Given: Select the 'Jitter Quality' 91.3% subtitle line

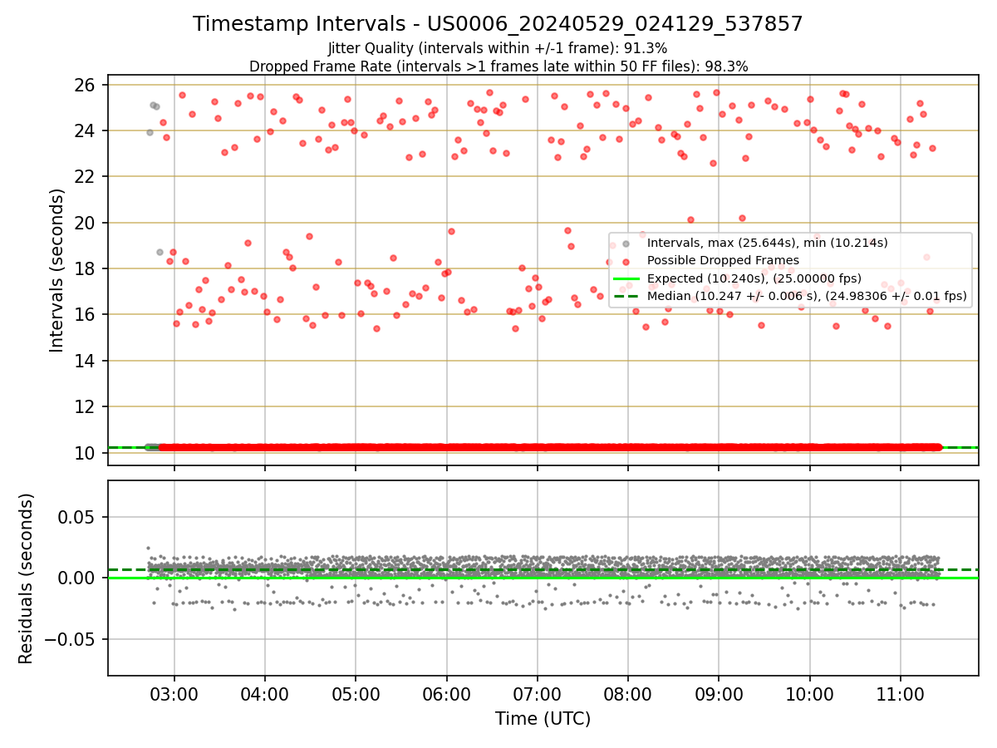Looking at the screenshot, I should coord(498,48).
